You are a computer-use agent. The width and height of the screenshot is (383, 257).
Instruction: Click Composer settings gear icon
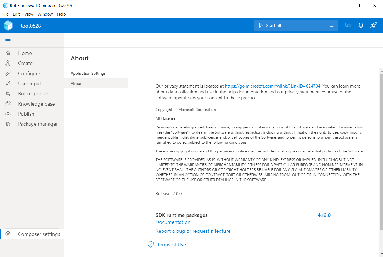coord(8,234)
